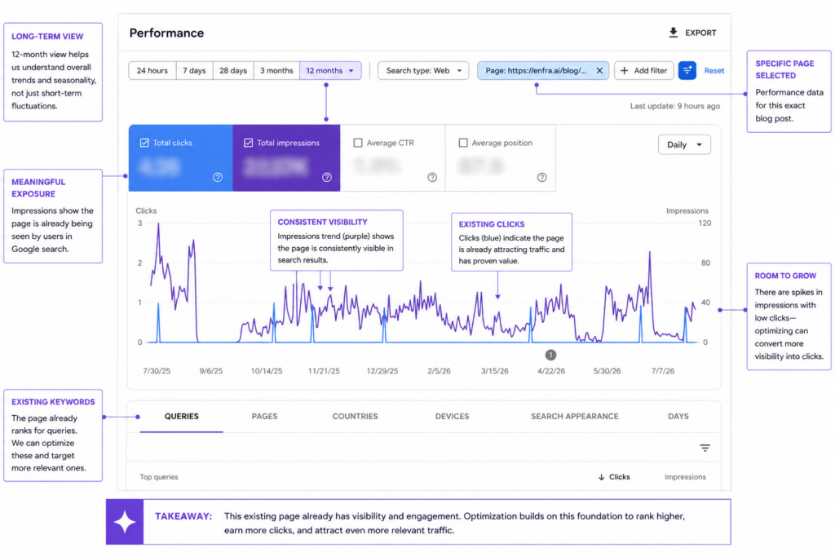Click the Add filter button
Viewport: 835px width, 557px height.
(x=644, y=70)
